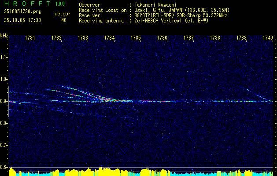Click the word meteor above the count
Screen dimensions: 277x176
[63, 14]
